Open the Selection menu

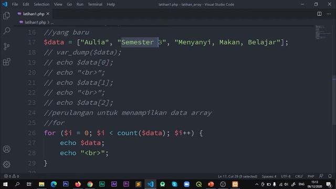click(x=41, y=4)
